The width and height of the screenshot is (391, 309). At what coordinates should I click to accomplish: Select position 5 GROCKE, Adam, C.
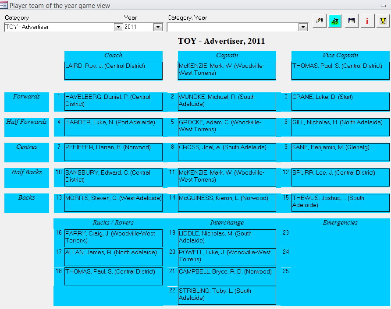[227, 127]
